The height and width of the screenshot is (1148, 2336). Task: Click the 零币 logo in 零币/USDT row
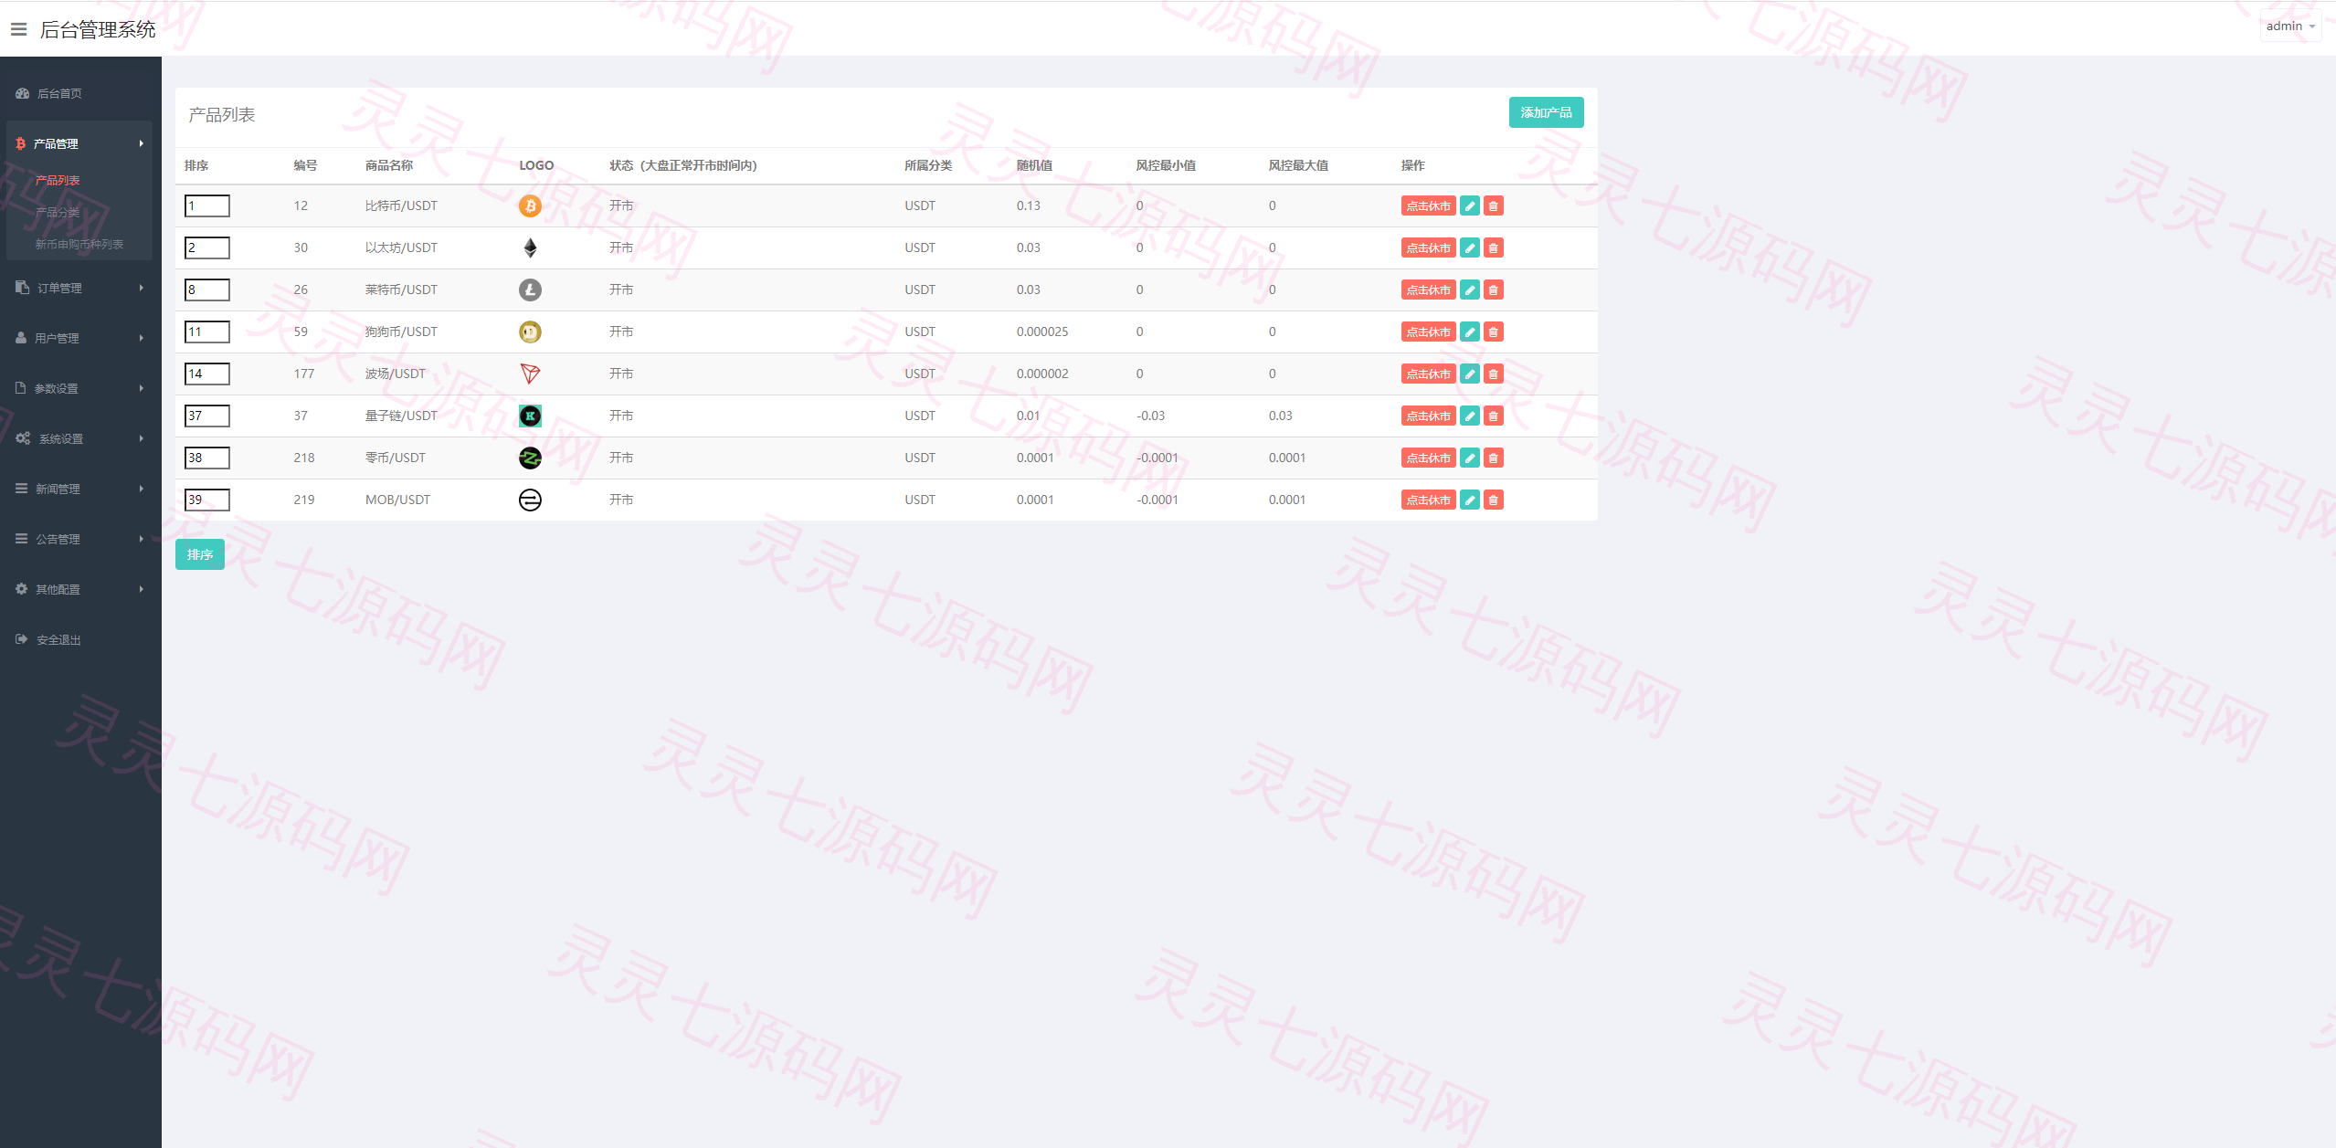pos(530,458)
